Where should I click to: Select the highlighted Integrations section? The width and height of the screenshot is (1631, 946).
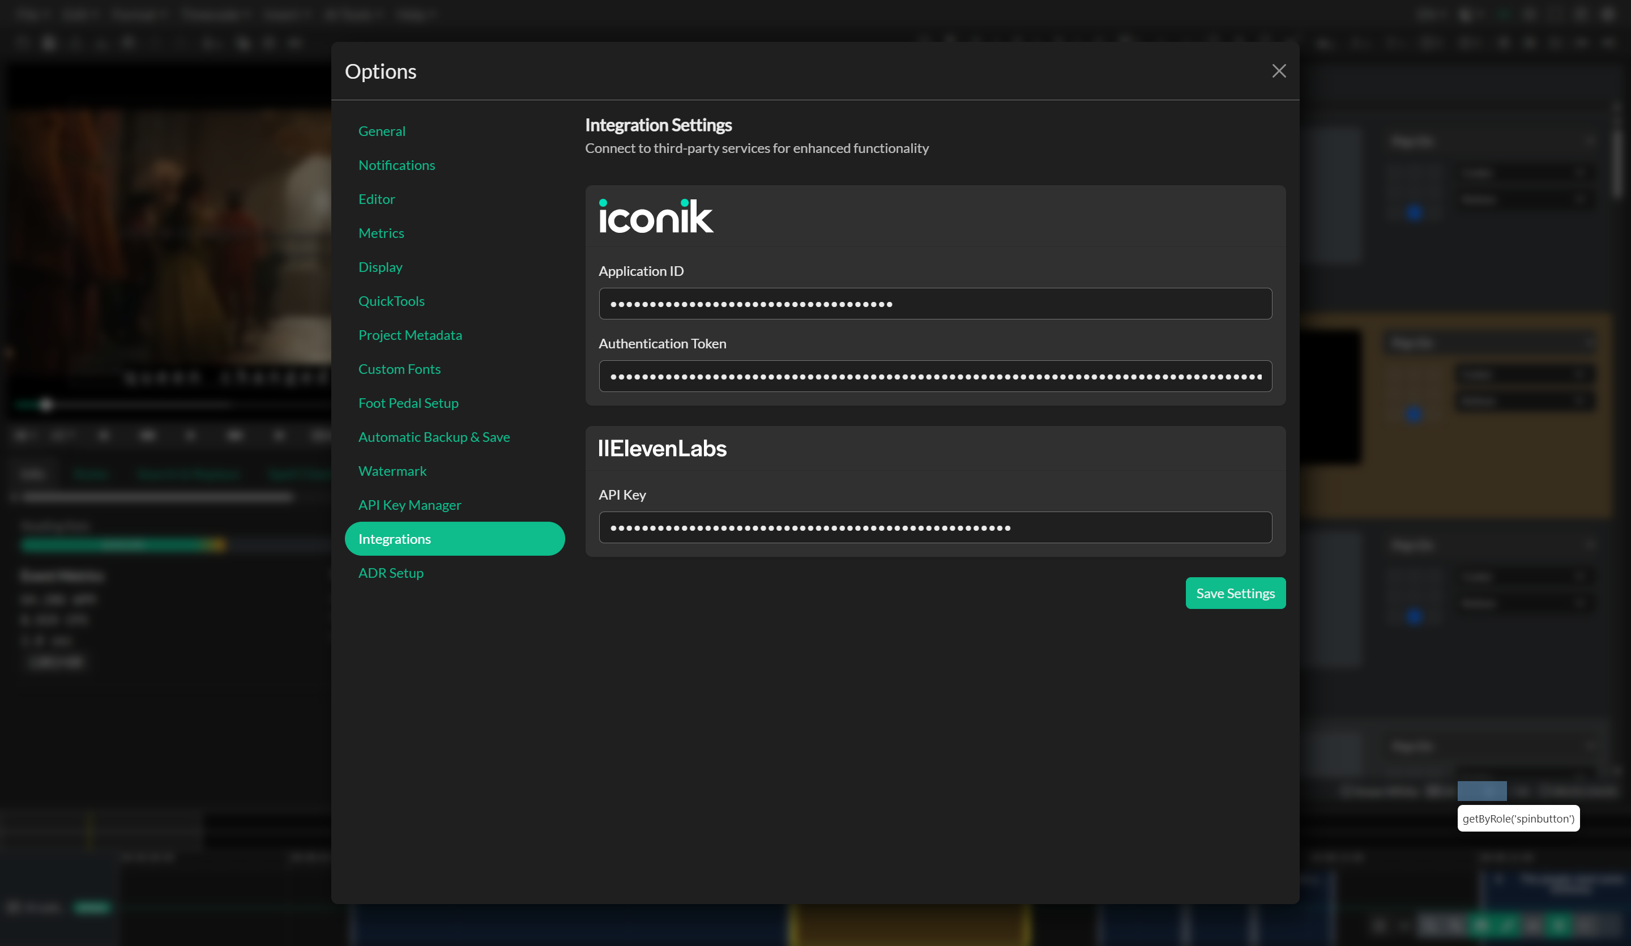pyautogui.click(x=454, y=539)
